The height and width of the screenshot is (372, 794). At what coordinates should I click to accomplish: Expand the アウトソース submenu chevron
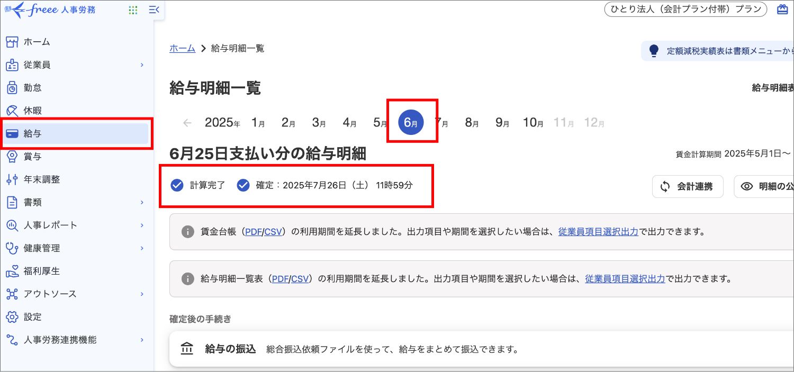click(142, 294)
